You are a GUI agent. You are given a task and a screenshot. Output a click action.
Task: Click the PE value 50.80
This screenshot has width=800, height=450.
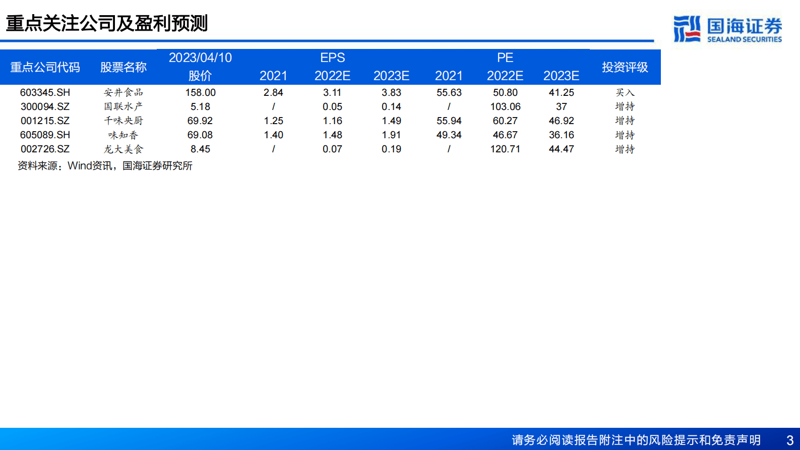[505, 92]
